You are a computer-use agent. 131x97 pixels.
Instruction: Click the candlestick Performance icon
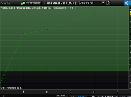[x=23, y=3]
